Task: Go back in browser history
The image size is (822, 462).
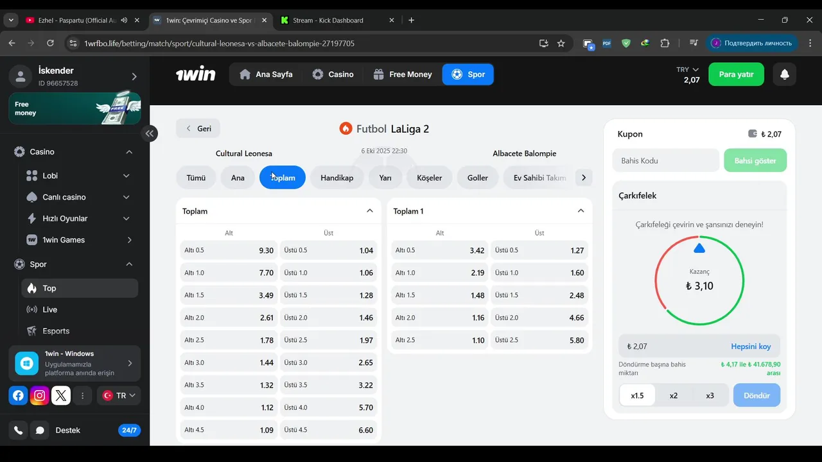Action: pyautogui.click(x=12, y=44)
